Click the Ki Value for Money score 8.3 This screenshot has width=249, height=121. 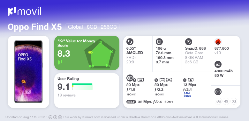click(64, 54)
